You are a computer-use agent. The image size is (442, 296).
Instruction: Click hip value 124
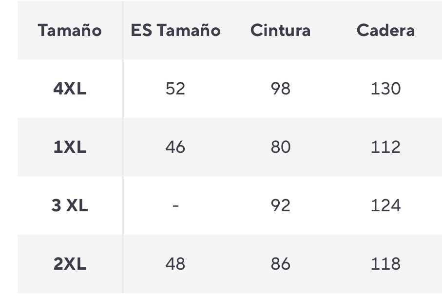(x=385, y=205)
